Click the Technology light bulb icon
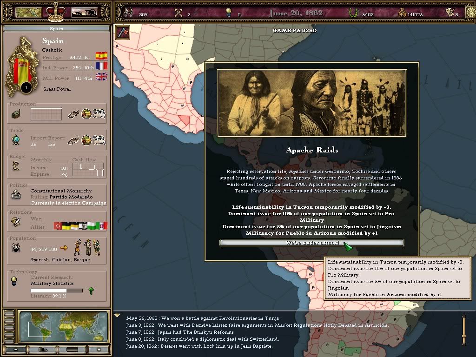The image size is (476, 357). click(x=14, y=280)
